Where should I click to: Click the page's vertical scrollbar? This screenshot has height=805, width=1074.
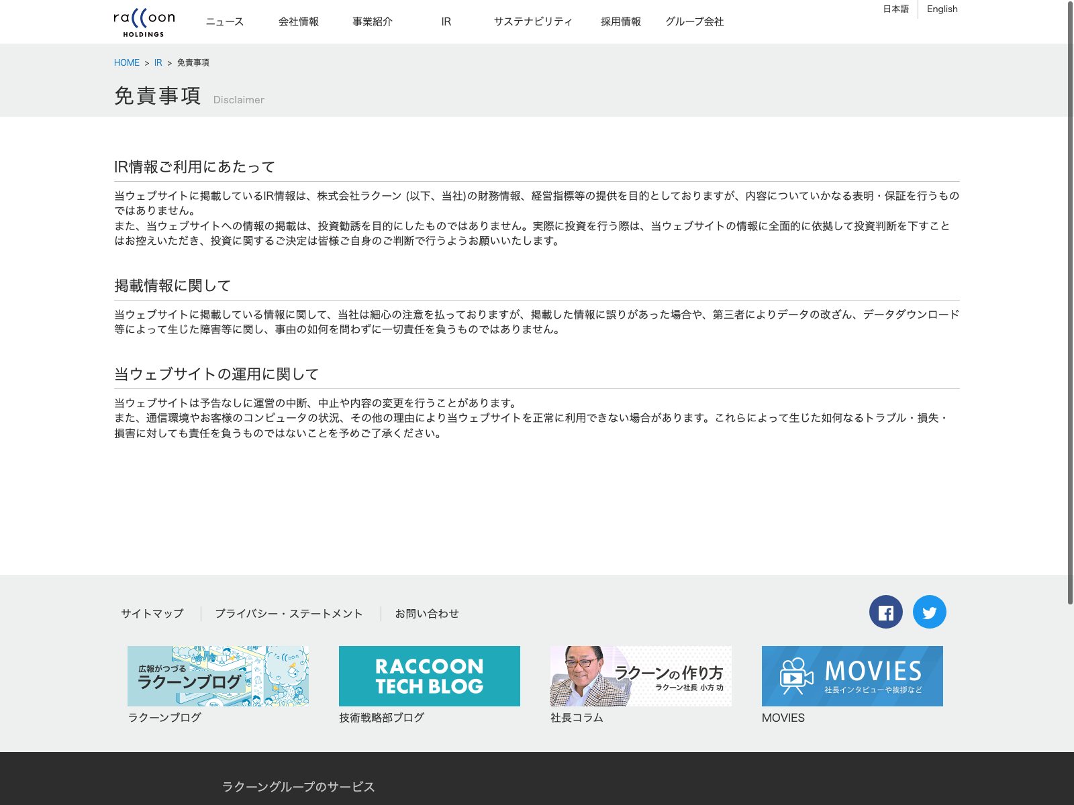pyautogui.click(x=1070, y=302)
